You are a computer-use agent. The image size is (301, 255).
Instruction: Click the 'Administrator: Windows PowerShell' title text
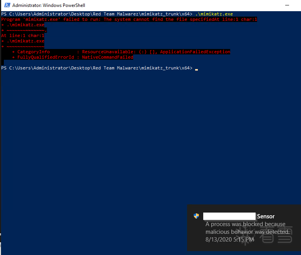[x=48, y=5]
